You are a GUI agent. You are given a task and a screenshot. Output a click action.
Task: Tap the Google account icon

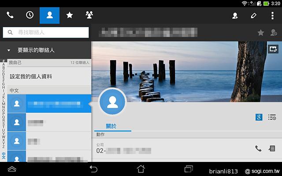click(x=259, y=117)
